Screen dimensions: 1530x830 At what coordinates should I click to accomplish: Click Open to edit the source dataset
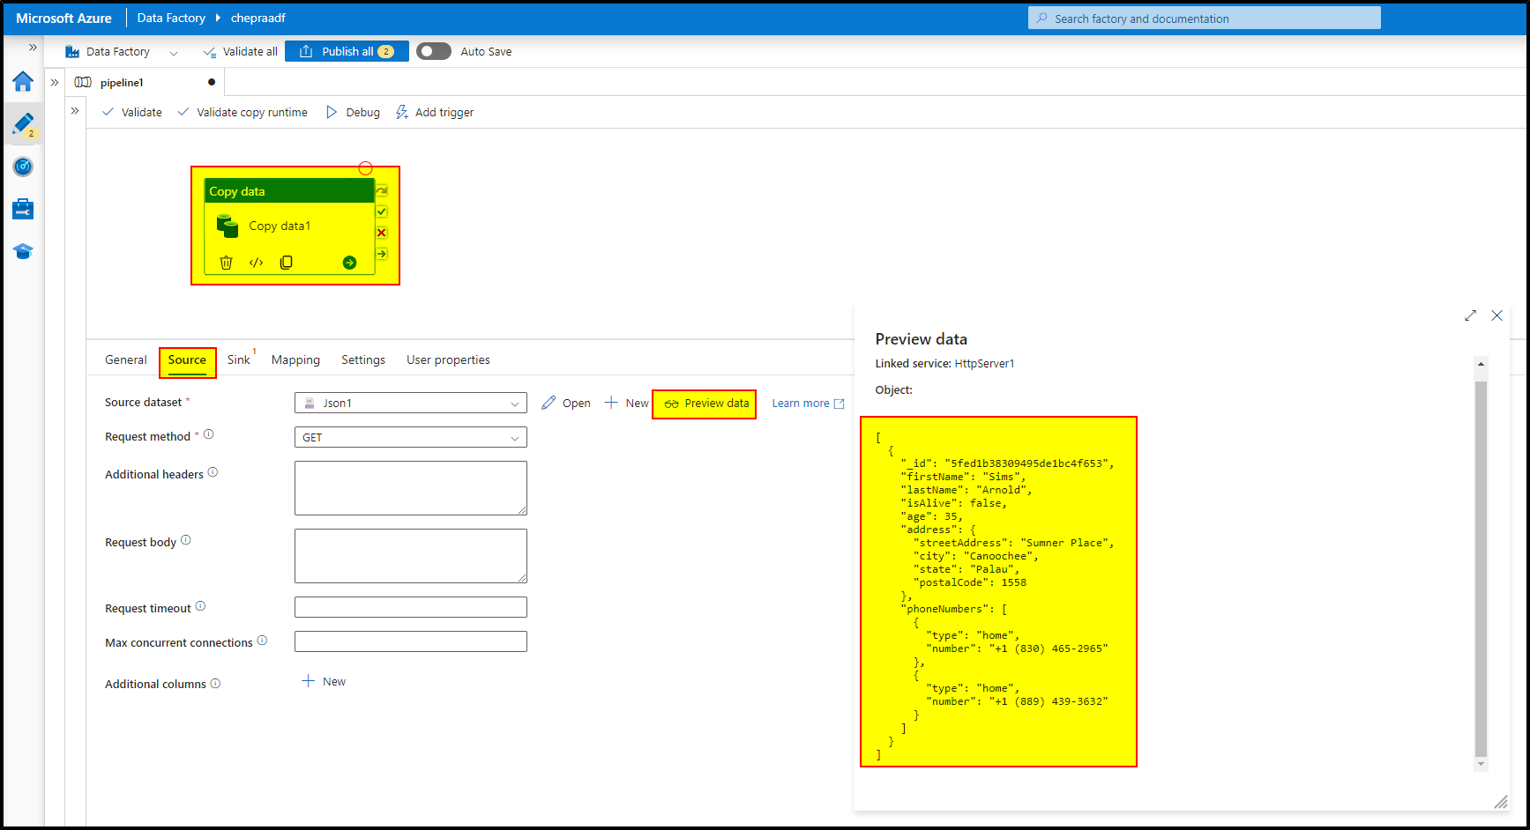point(566,403)
